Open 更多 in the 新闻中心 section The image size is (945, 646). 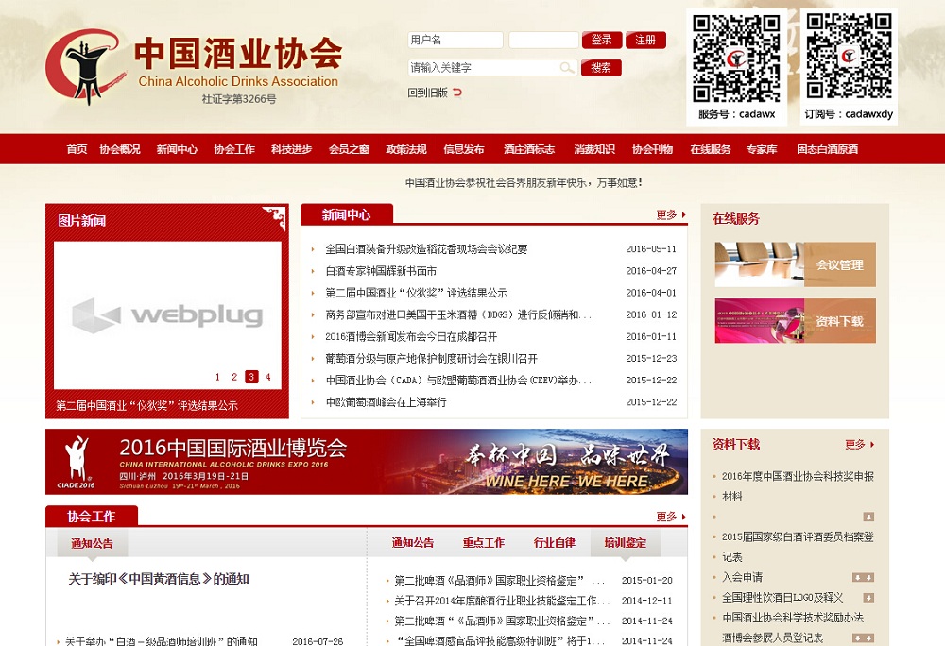[x=671, y=215]
